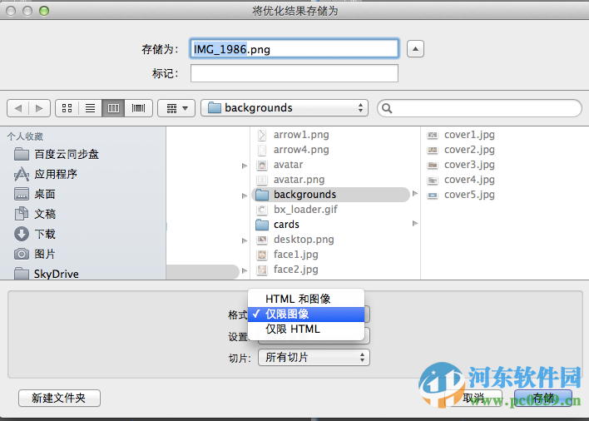The width and height of the screenshot is (589, 421).
Task: Click 取消 to cancel
Action: coord(474,398)
